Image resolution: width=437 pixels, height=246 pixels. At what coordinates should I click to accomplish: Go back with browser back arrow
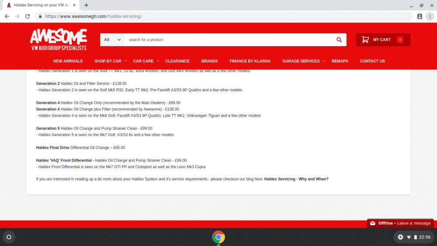(x=7, y=17)
